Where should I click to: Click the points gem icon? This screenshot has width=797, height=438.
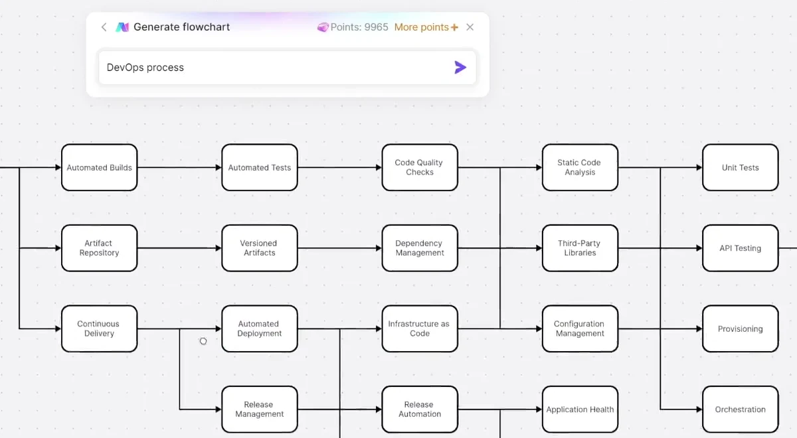click(x=323, y=27)
